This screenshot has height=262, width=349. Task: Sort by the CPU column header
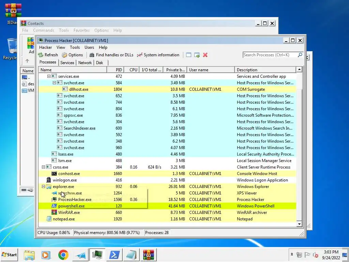click(132, 70)
